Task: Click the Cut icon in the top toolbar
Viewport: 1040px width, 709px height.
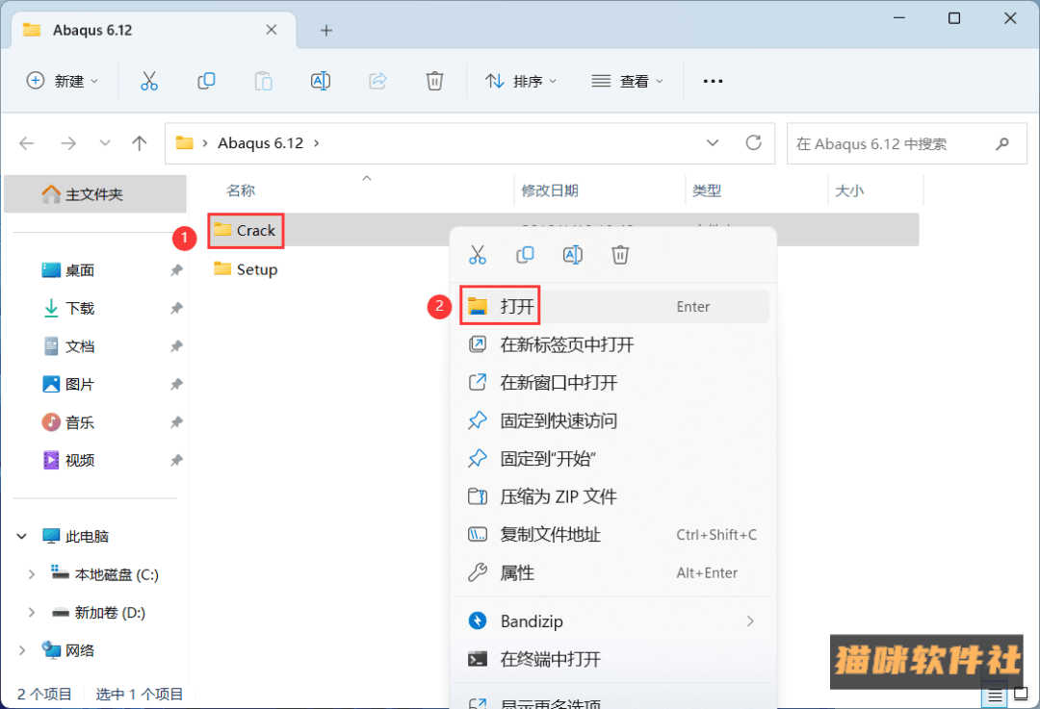Action: (x=149, y=81)
